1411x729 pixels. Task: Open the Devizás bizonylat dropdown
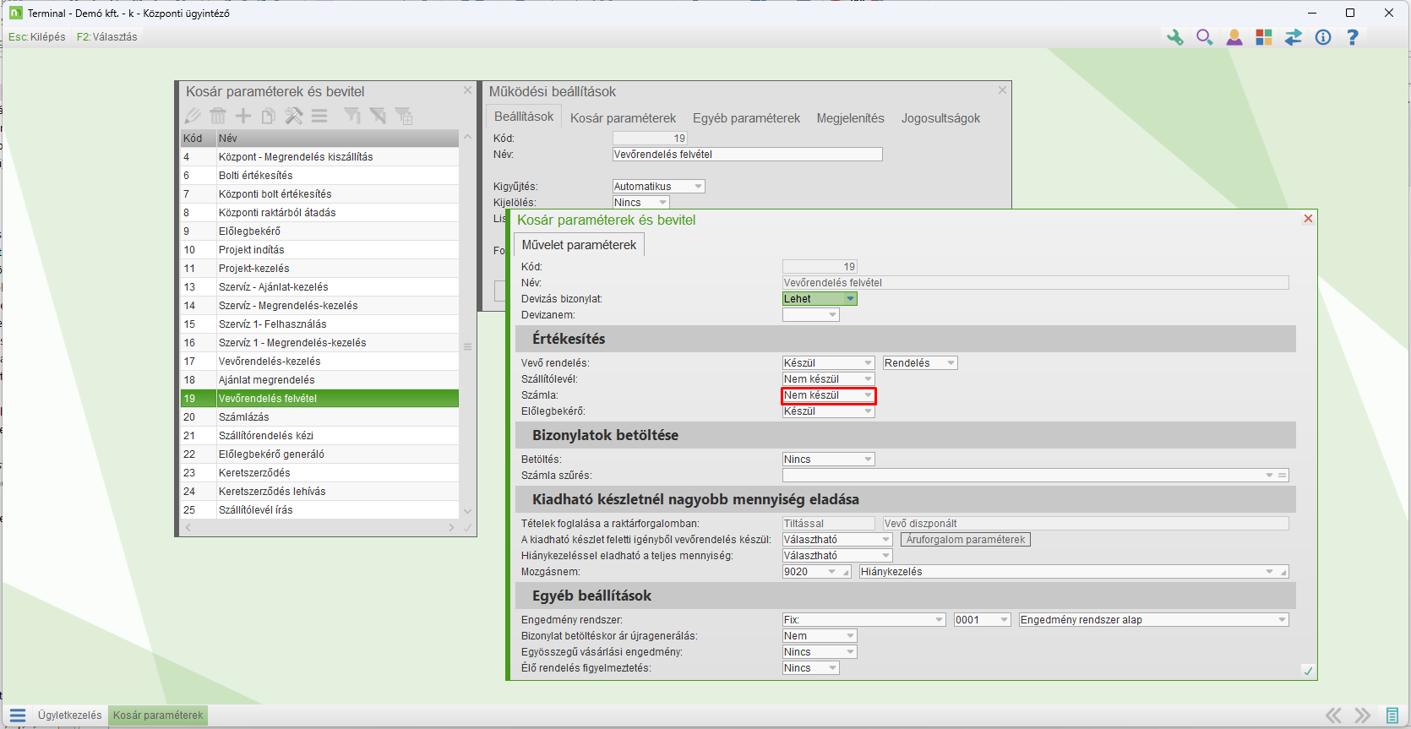tap(850, 299)
